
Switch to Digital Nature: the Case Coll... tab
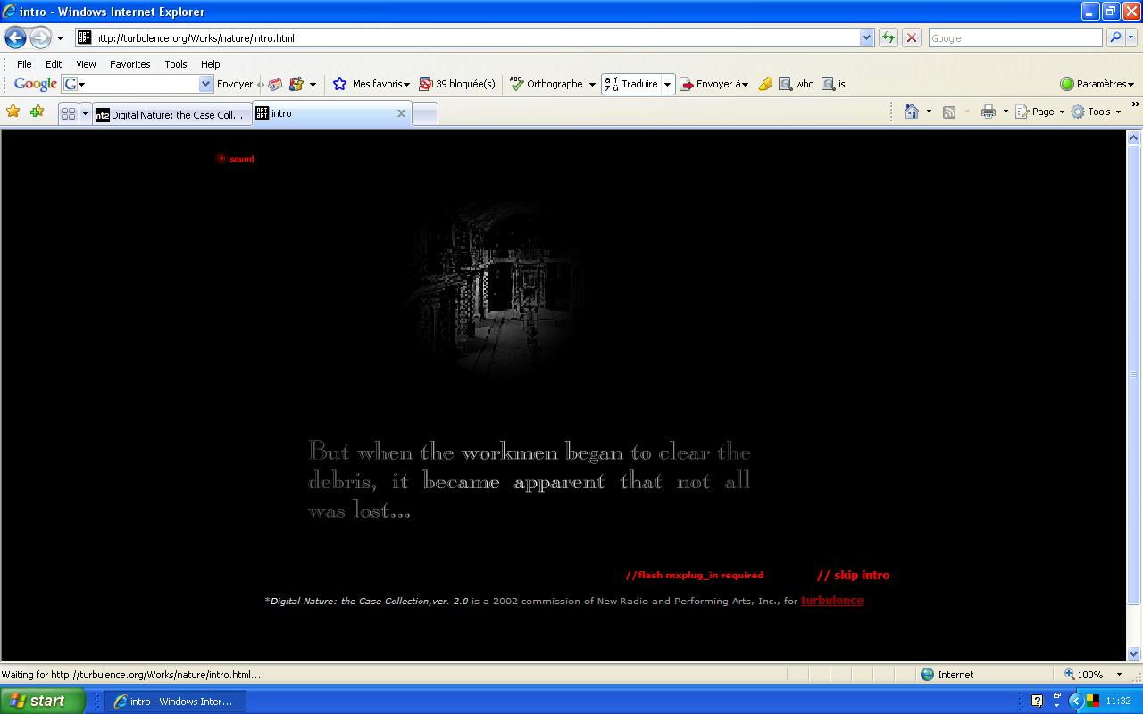click(x=171, y=114)
